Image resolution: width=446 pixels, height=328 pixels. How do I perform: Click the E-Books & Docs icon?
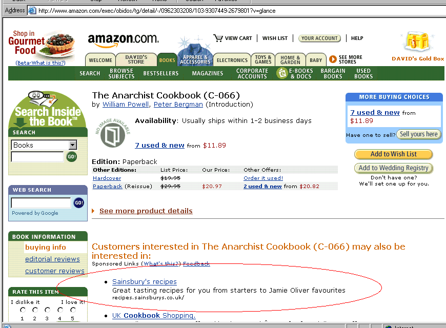coord(282,73)
